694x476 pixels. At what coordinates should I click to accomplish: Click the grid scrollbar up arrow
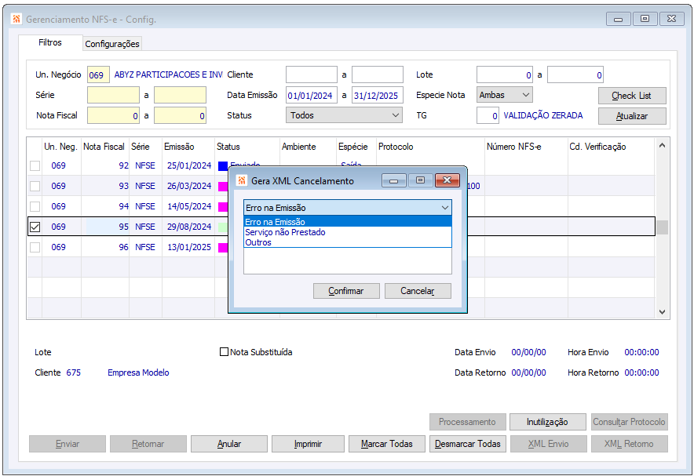662,145
